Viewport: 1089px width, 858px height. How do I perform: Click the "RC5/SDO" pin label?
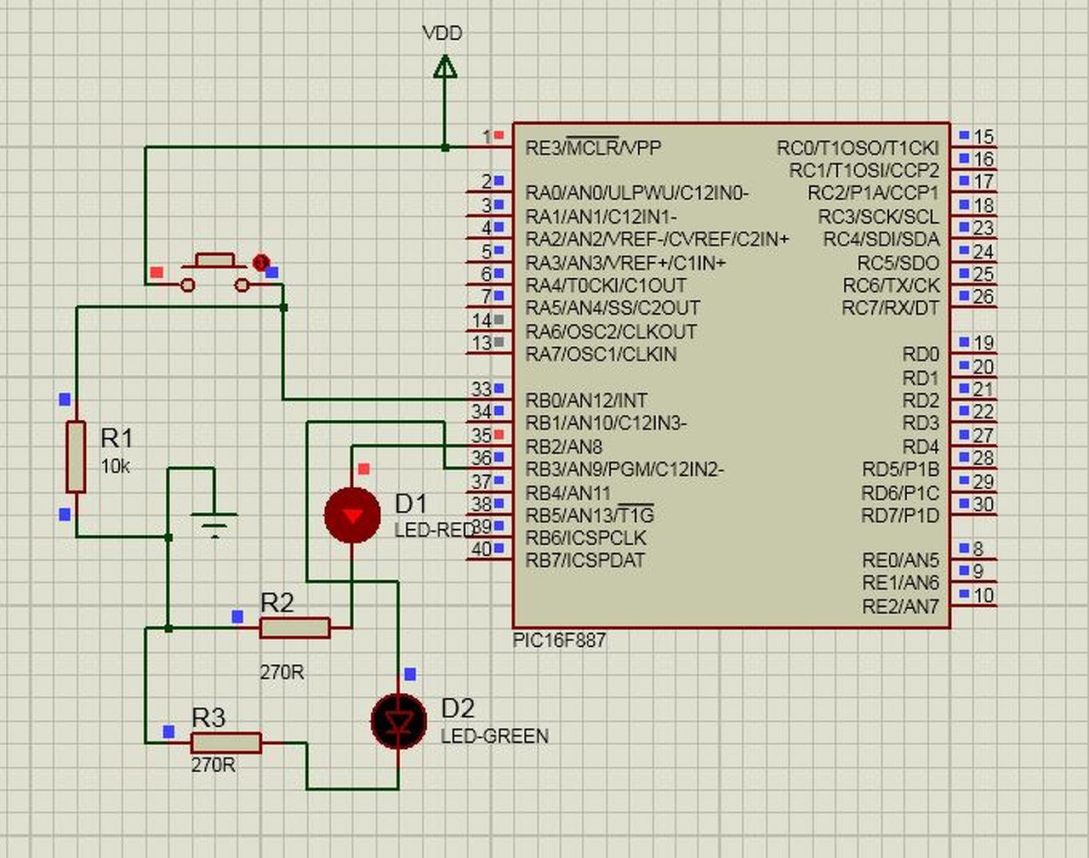(x=898, y=262)
